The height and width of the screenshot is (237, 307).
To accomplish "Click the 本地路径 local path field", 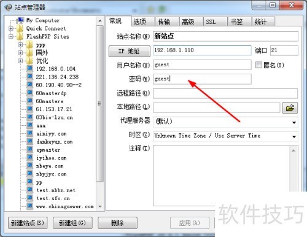I will pos(216,107).
